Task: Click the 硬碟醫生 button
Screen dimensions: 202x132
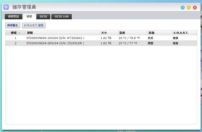Action: [13, 25]
